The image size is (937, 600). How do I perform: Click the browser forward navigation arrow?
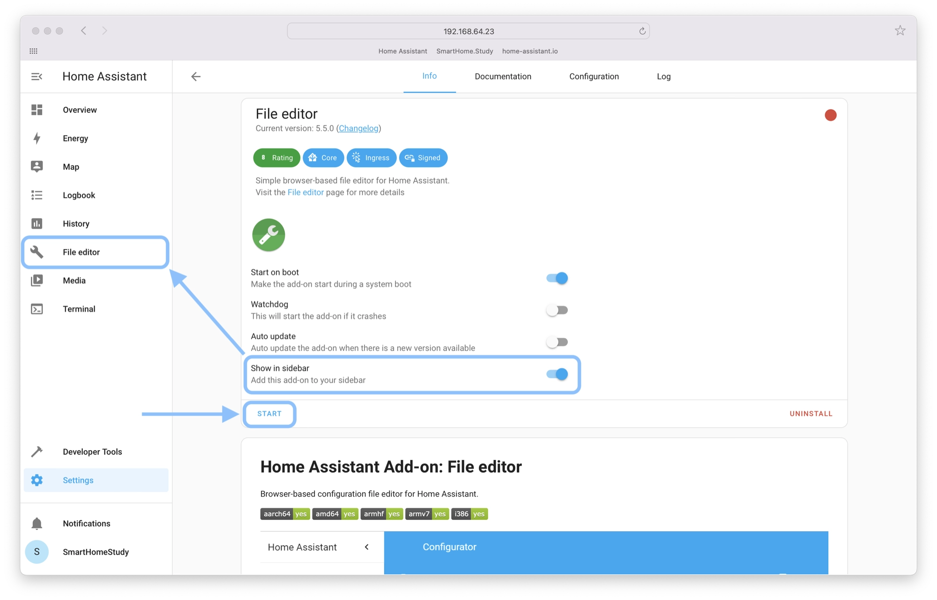click(104, 31)
